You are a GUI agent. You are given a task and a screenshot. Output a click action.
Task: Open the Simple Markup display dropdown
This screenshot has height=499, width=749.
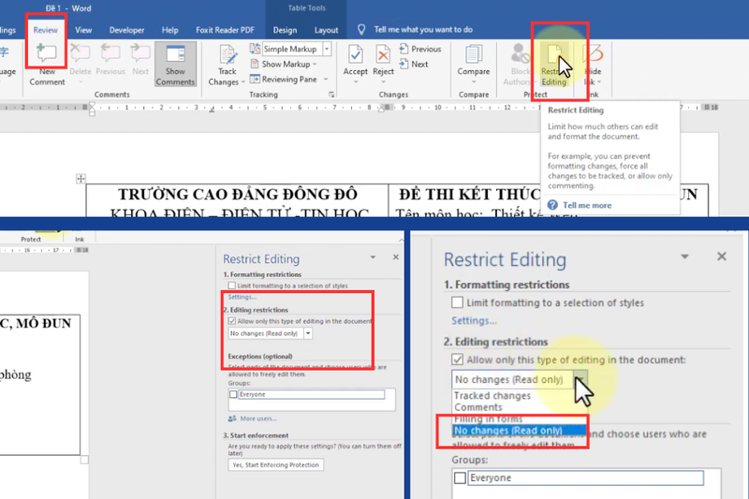tap(327, 49)
